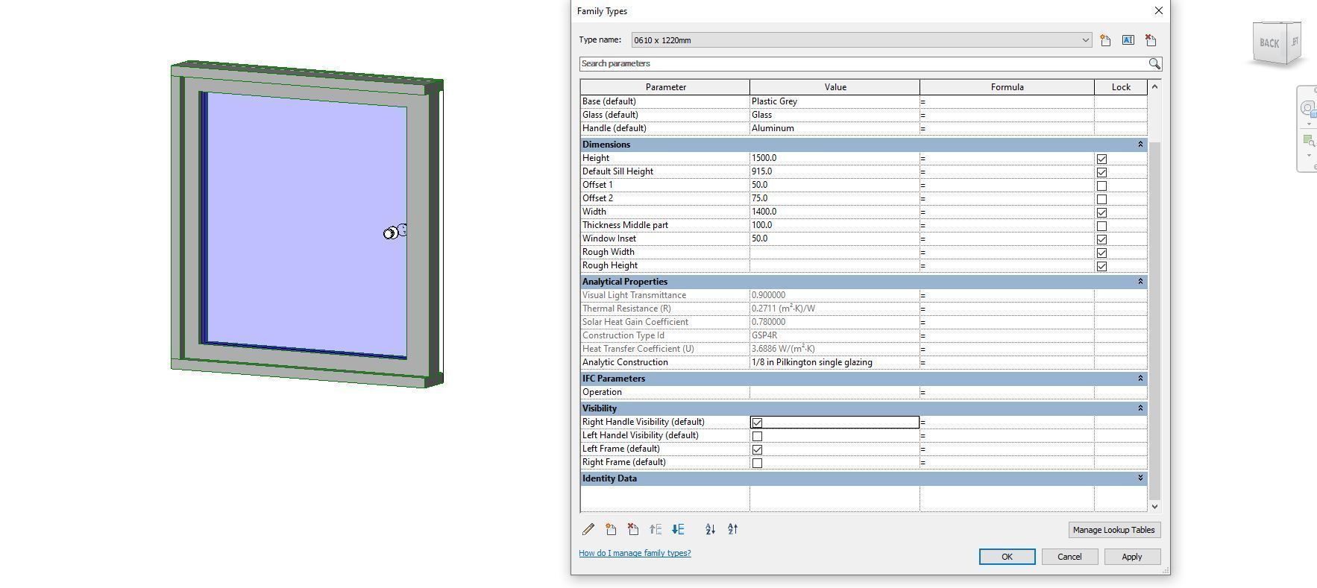Expand the Identity Data group
The width and height of the screenshot is (1317, 588).
click(x=1140, y=478)
